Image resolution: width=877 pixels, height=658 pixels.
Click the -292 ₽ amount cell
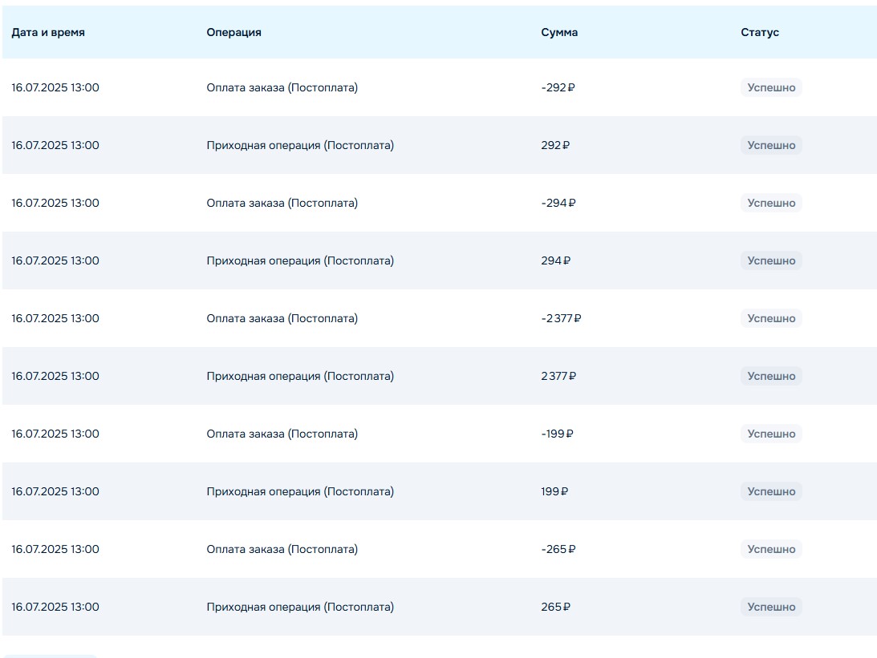point(558,87)
